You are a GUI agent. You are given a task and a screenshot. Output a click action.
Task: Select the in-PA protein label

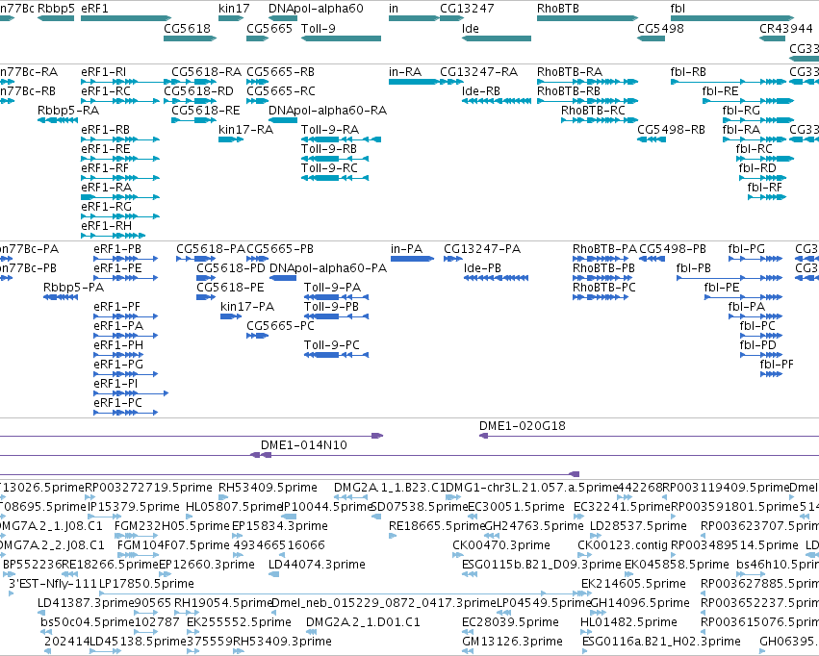click(406, 249)
